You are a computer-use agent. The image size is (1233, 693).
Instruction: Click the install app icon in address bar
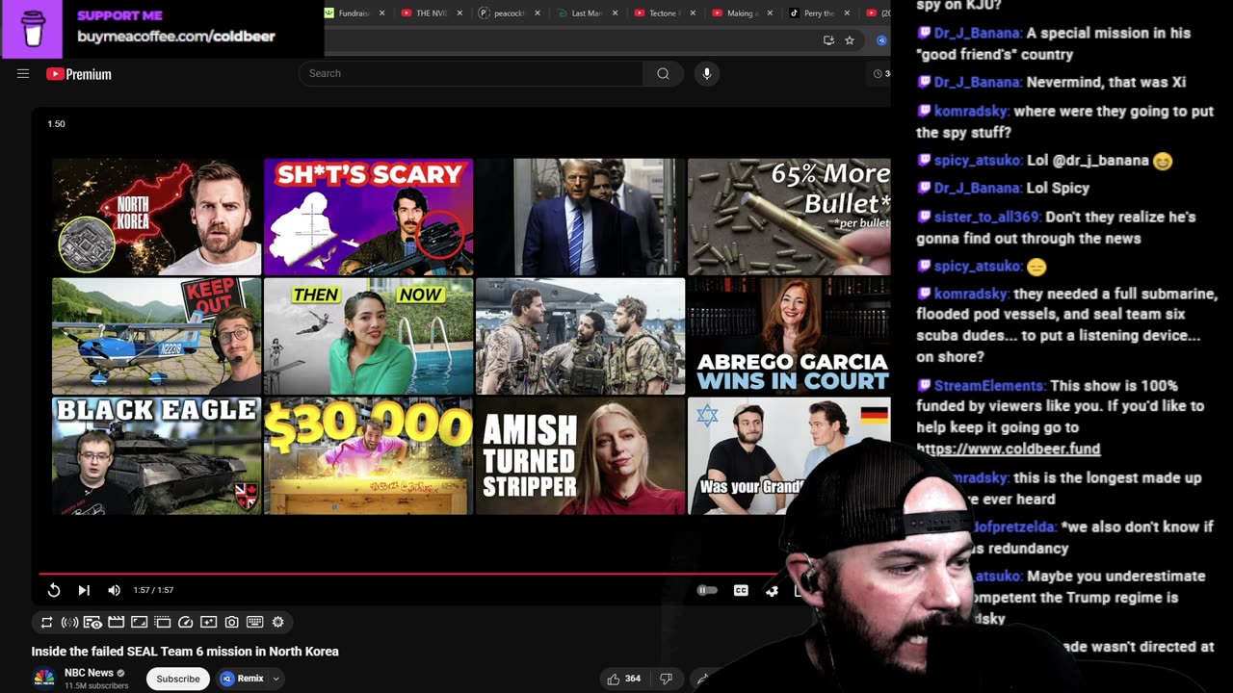point(828,40)
